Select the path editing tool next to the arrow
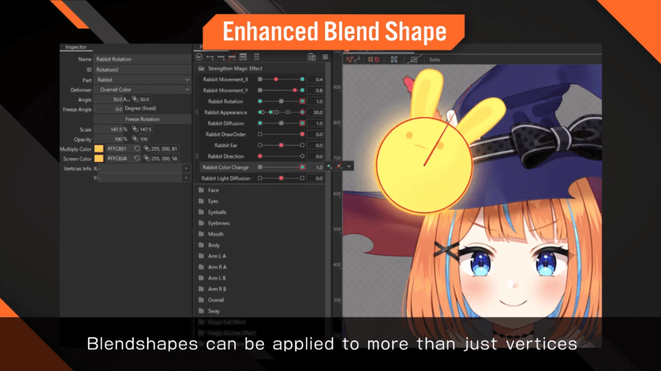The width and height of the screenshot is (661, 371). (x=357, y=59)
